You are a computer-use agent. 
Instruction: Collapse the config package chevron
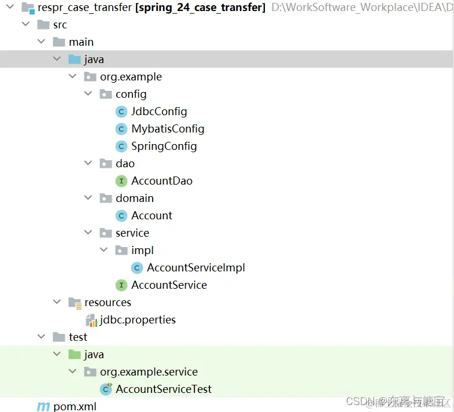[88, 93]
